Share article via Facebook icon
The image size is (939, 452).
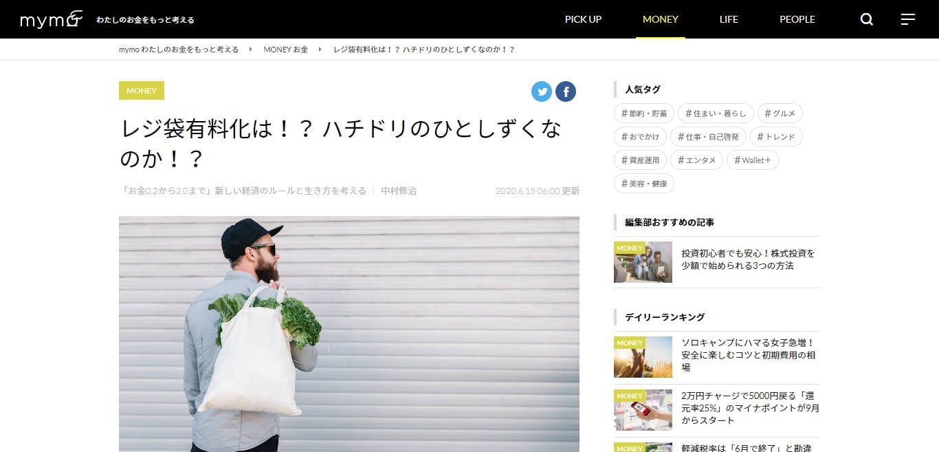pyautogui.click(x=566, y=92)
